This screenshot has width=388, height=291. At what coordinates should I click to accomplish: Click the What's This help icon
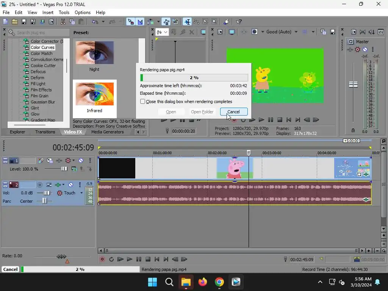(239, 22)
